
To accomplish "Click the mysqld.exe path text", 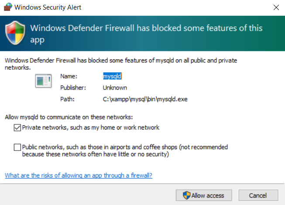I will (145, 99).
